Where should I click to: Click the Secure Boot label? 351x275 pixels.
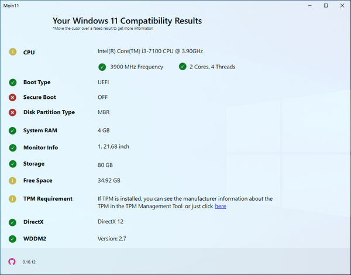(40, 97)
